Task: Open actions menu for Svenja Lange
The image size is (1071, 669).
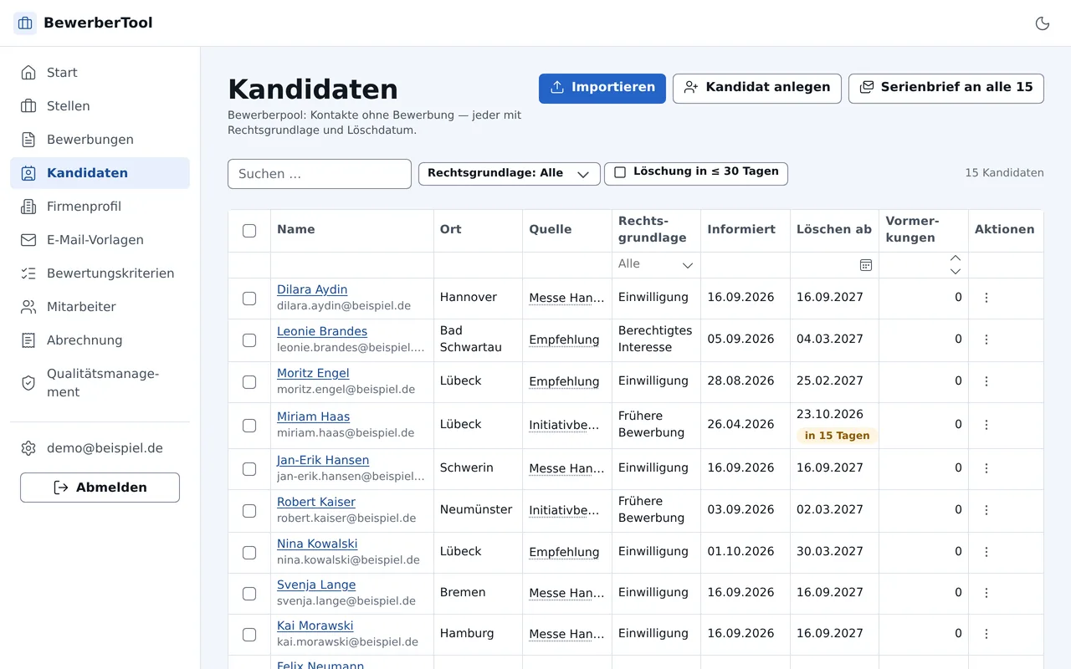Action: click(986, 593)
